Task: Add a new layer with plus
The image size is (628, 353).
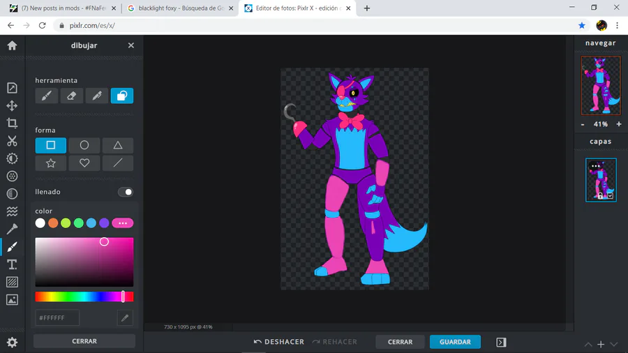Action: click(x=601, y=344)
